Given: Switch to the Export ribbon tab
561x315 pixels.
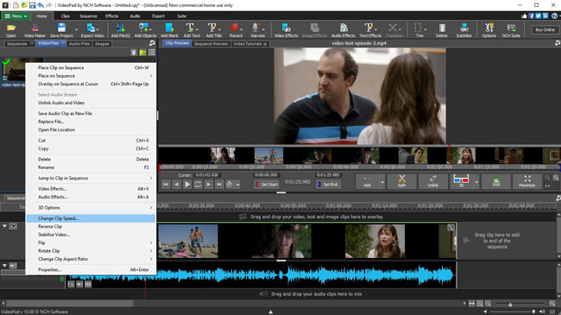Looking at the screenshot, I should coord(158,16).
